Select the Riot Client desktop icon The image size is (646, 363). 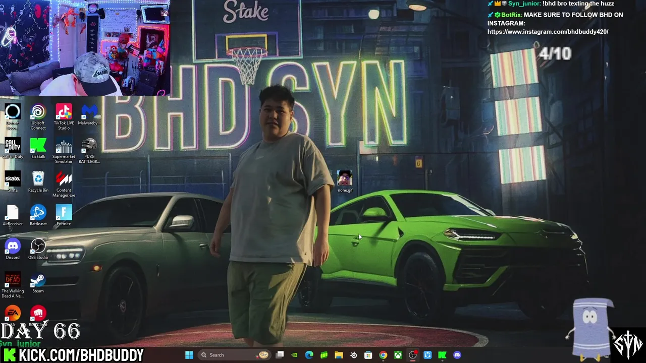pos(38,314)
